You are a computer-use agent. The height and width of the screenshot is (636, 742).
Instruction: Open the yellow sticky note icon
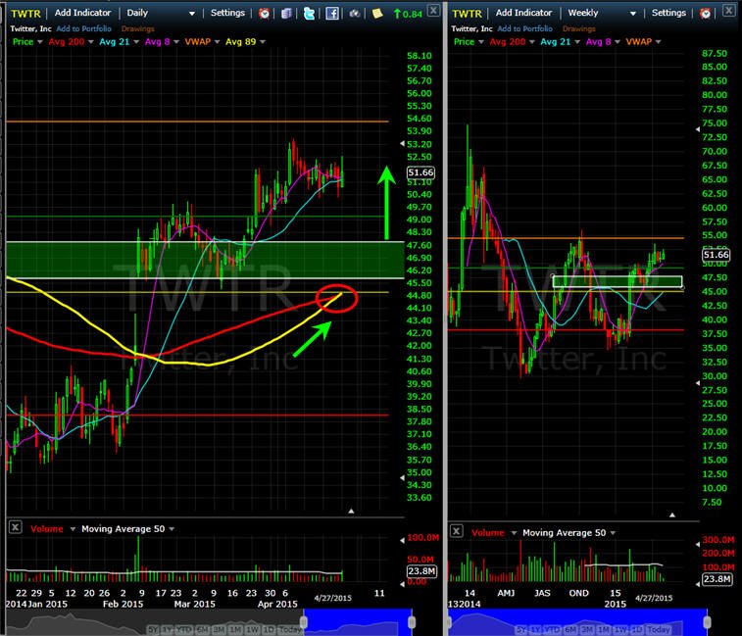pyautogui.click(x=377, y=14)
